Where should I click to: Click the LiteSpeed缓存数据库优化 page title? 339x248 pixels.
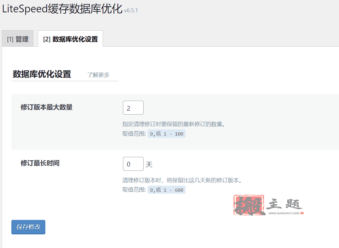point(62,9)
